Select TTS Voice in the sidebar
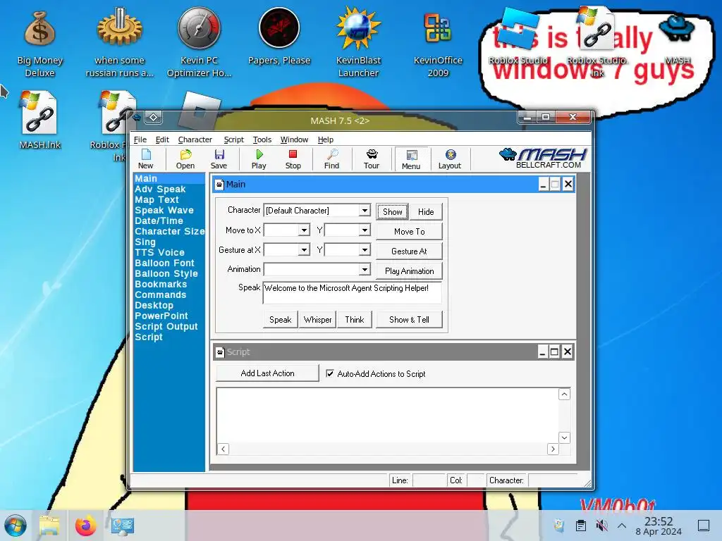 159,253
